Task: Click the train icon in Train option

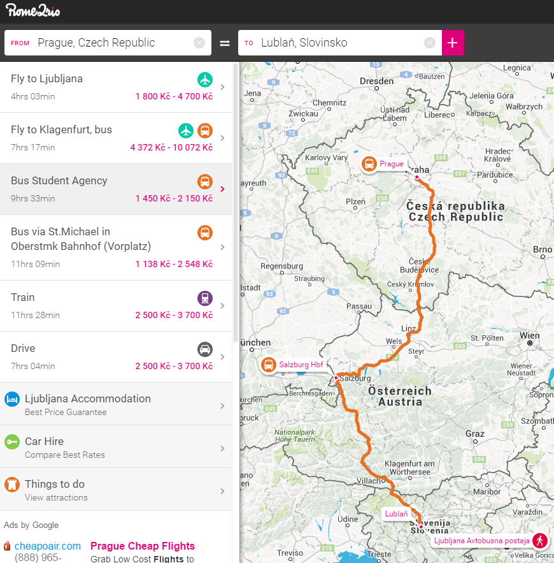Action: click(x=204, y=298)
